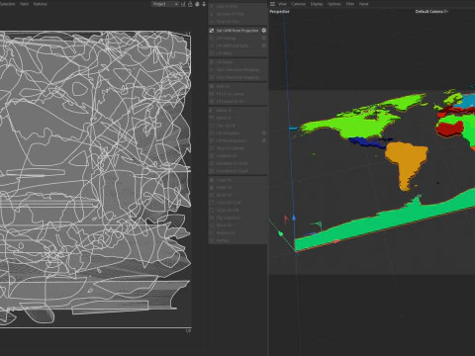
Task: Select the Boundary to Quad command
Action: (x=237, y=171)
